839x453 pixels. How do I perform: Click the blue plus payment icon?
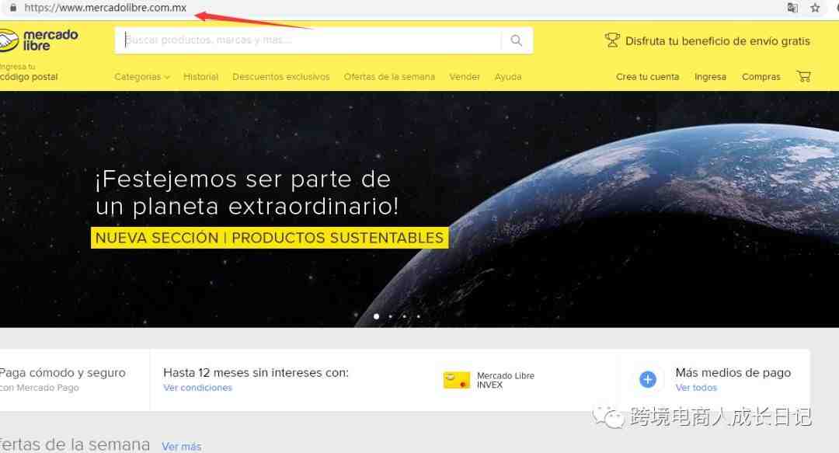click(648, 380)
